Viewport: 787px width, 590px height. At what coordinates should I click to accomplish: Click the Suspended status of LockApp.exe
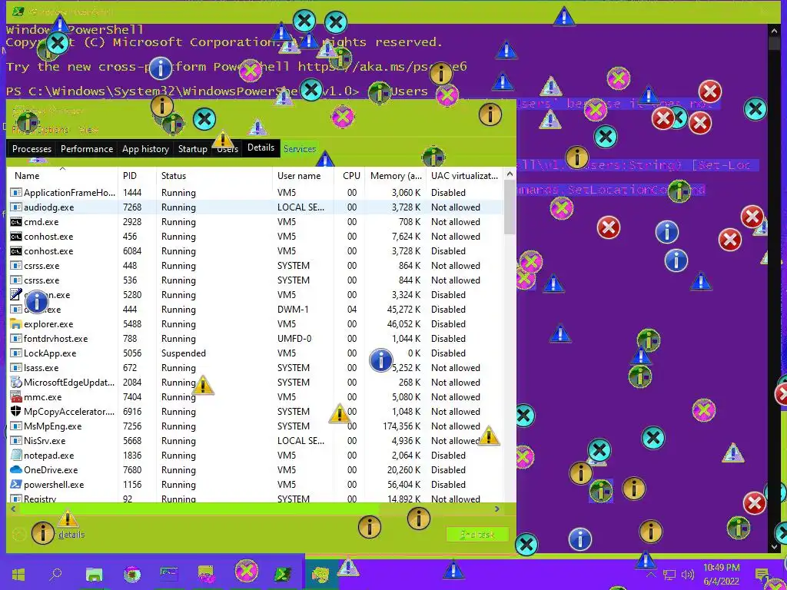183,353
